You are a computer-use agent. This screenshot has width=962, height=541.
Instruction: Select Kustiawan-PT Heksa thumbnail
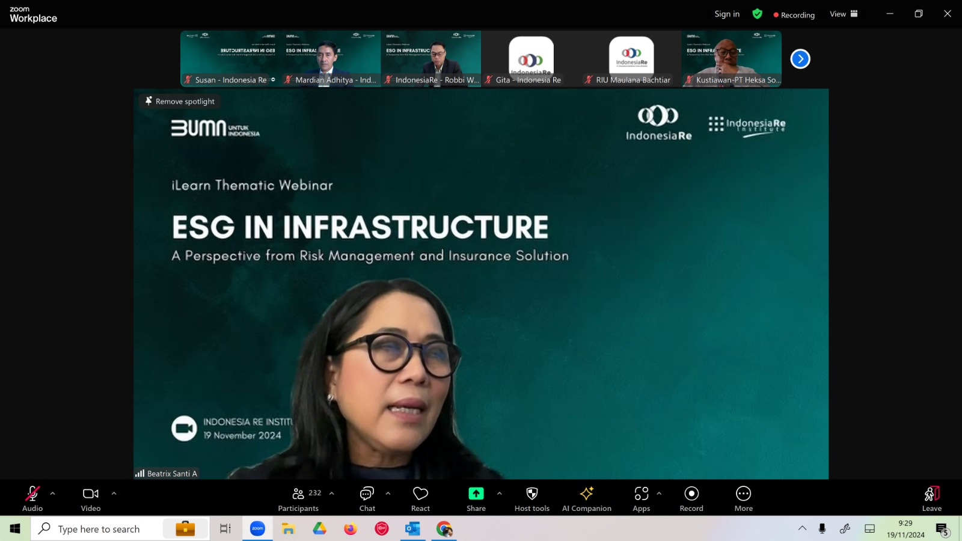click(x=732, y=59)
